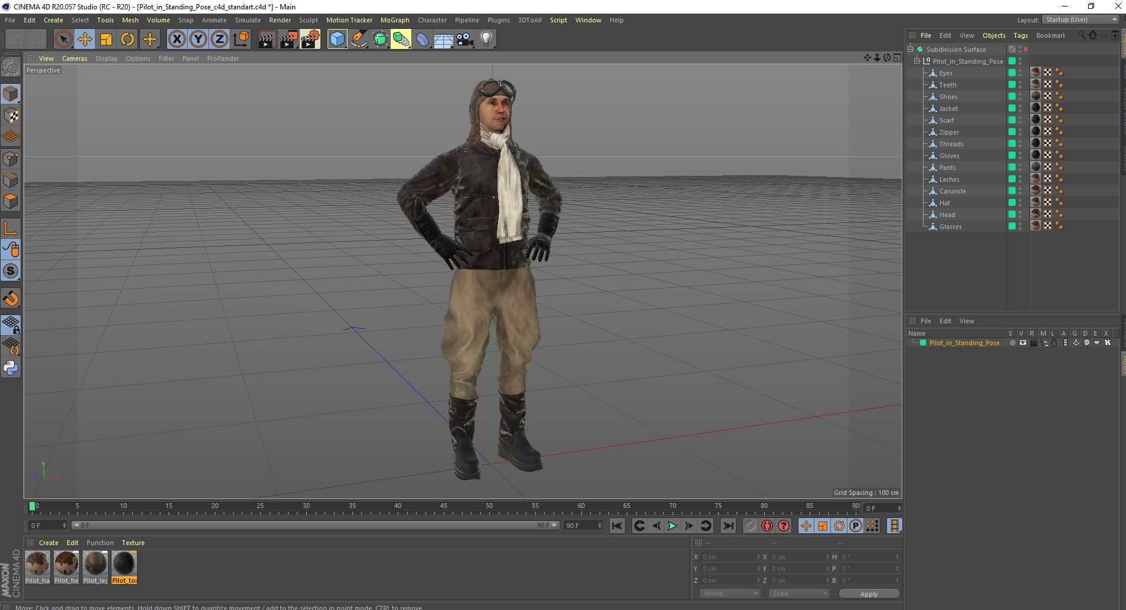This screenshot has height=610, width=1126.
Task: Toggle Position keyframe recording button
Action: [x=806, y=526]
